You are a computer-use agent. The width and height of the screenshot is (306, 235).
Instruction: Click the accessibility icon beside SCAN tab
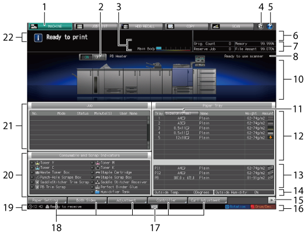pos(260,26)
